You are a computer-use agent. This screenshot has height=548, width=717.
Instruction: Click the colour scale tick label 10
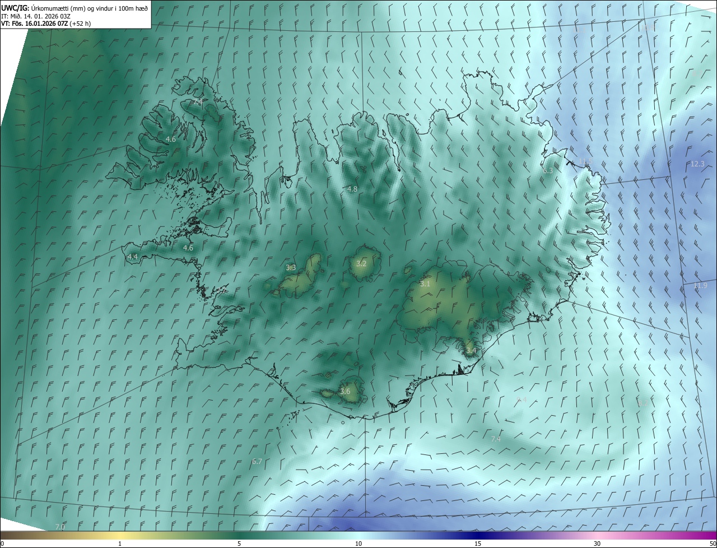[358, 544]
